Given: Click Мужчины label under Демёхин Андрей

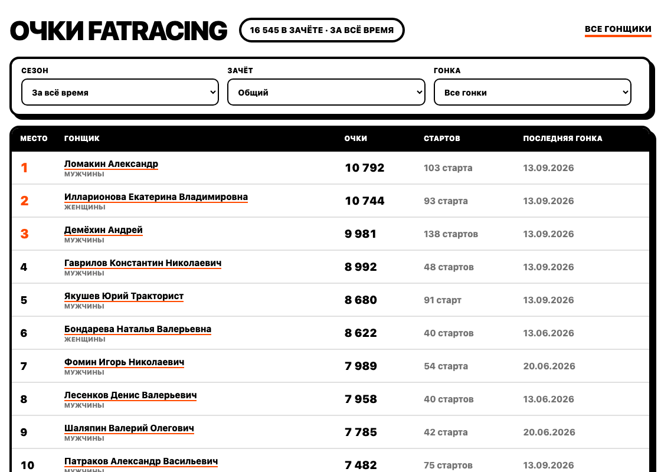Looking at the screenshot, I should (x=84, y=240).
